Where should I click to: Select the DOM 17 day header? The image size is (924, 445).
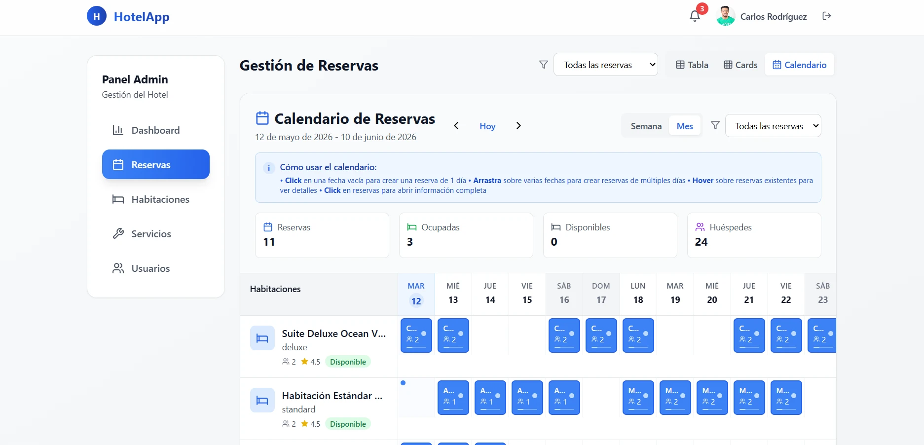click(x=601, y=294)
